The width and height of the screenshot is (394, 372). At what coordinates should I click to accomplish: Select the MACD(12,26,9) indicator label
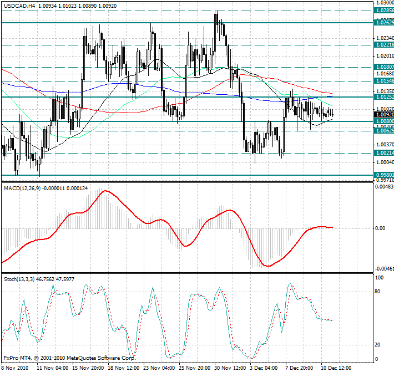point(23,189)
